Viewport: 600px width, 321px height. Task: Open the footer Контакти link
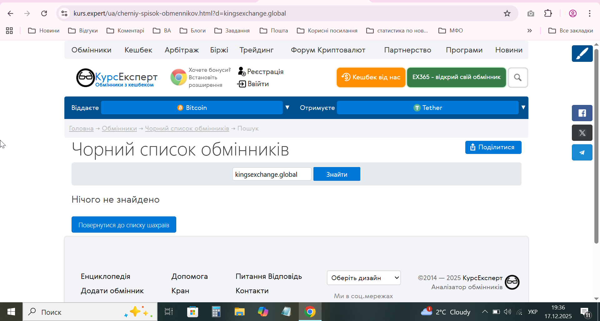point(252,291)
